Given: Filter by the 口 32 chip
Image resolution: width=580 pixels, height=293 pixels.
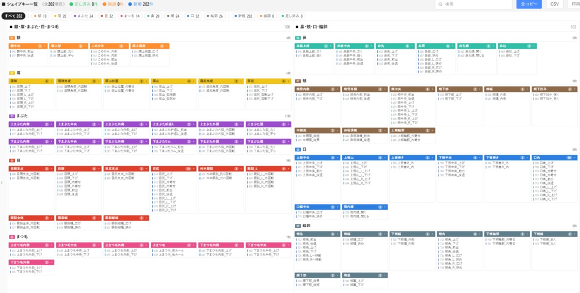Looking at the screenshot, I should [193, 16].
